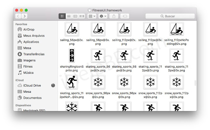Open iCloud Drive in the sidebar
This screenshot has height=130, width=210.
coord(29,86)
